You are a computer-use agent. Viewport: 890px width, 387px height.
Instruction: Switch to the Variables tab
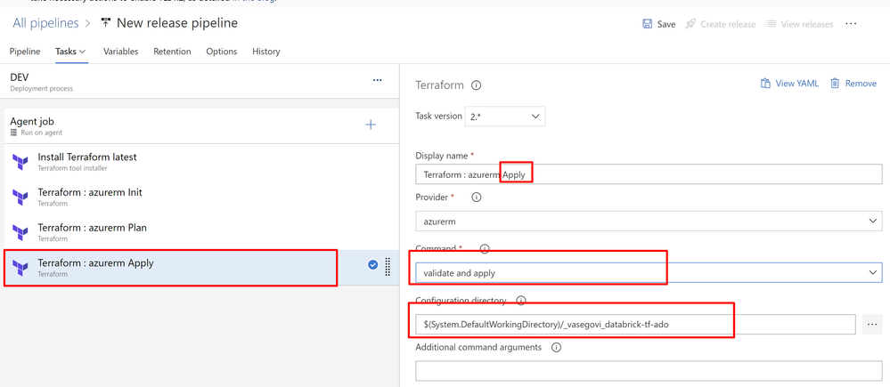(x=121, y=52)
